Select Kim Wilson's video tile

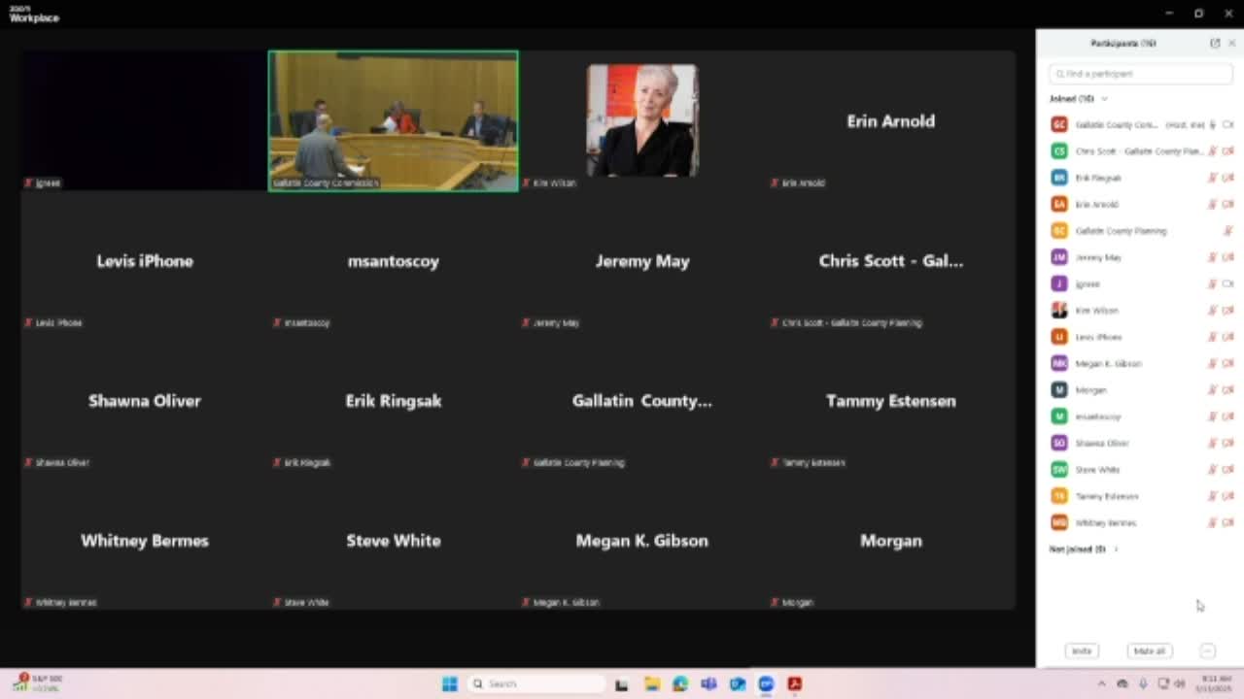642,121
